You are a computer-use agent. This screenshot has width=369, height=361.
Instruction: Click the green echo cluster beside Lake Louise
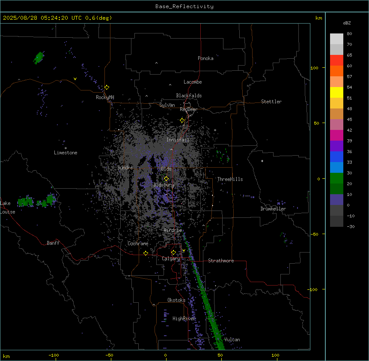[x=36, y=201]
